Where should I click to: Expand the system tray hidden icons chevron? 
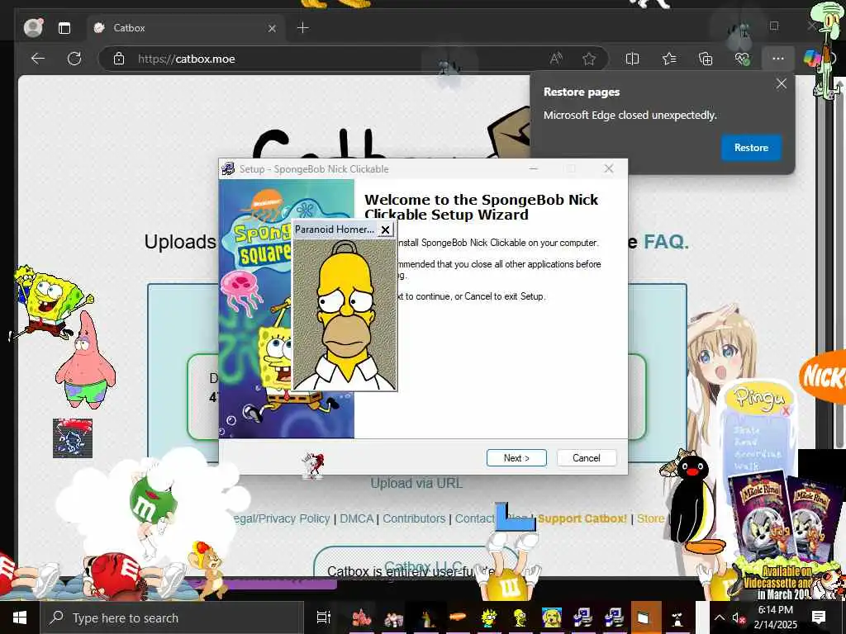pos(720,617)
